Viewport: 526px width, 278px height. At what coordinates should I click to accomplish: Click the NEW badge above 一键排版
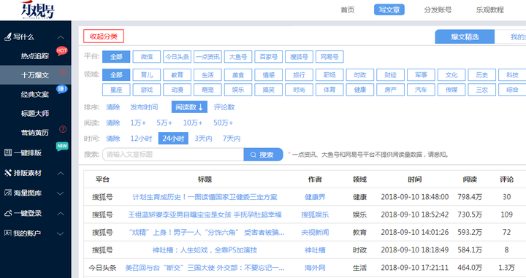click(62, 146)
